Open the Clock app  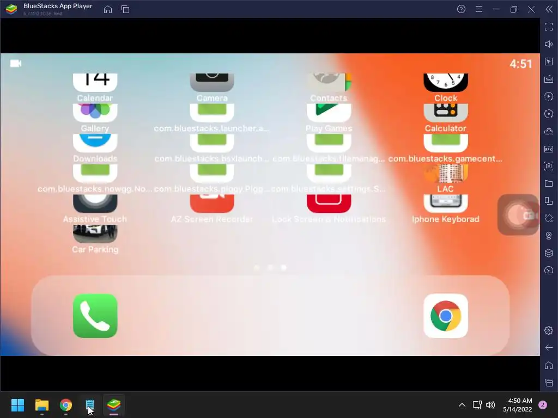446,83
